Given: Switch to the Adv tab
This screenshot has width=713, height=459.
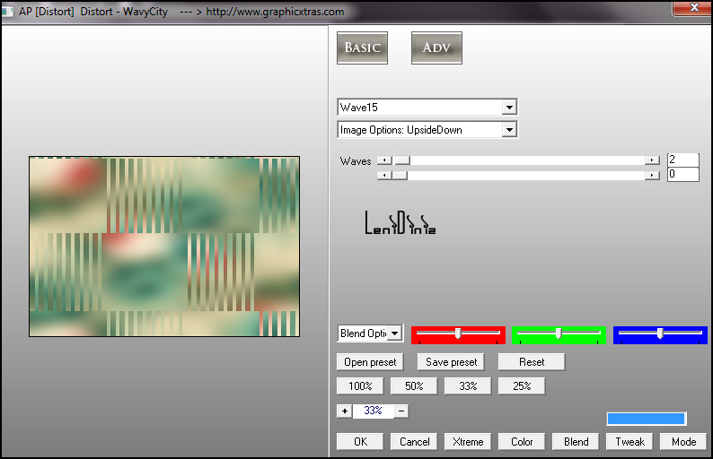Looking at the screenshot, I should tap(436, 48).
